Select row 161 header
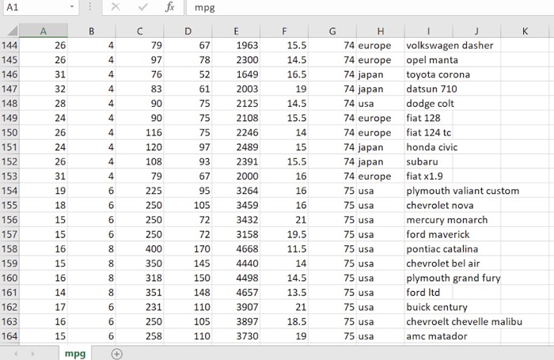The image size is (554, 360). coord(9,292)
